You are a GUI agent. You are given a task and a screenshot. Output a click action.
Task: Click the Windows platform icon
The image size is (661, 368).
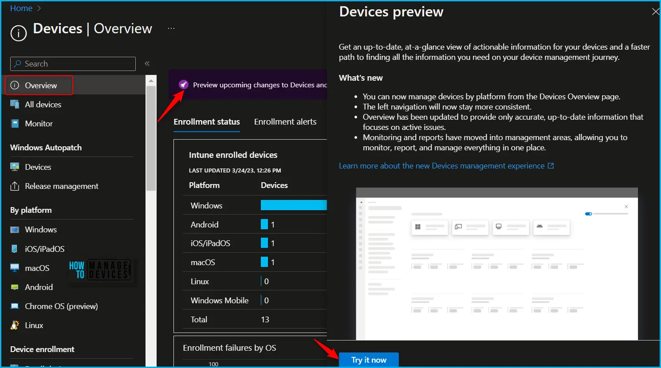(x=15, y=230)
